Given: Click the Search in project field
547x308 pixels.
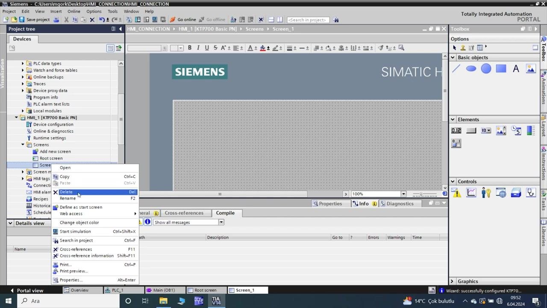Looking at the screenshot, I should pos(308,20).
